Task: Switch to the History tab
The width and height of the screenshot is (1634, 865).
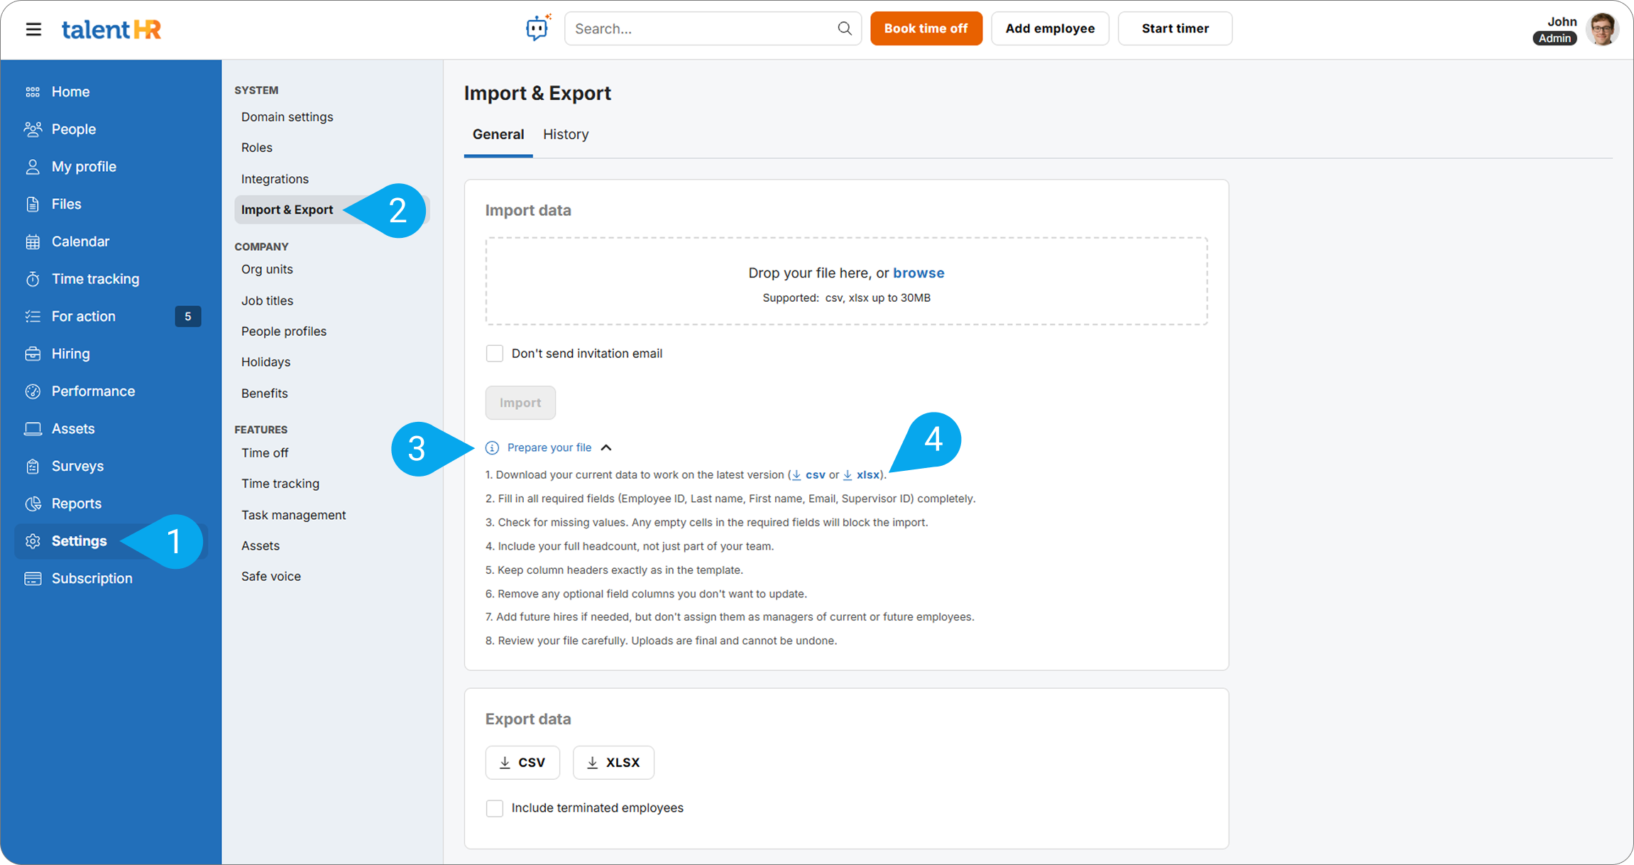Action: (566, 134)
